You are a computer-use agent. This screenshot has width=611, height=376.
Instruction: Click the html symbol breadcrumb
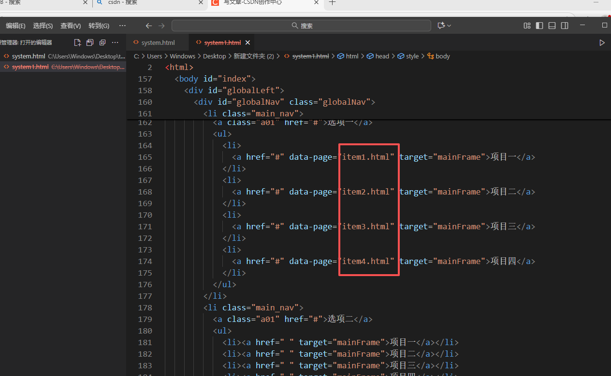point(352,56)
